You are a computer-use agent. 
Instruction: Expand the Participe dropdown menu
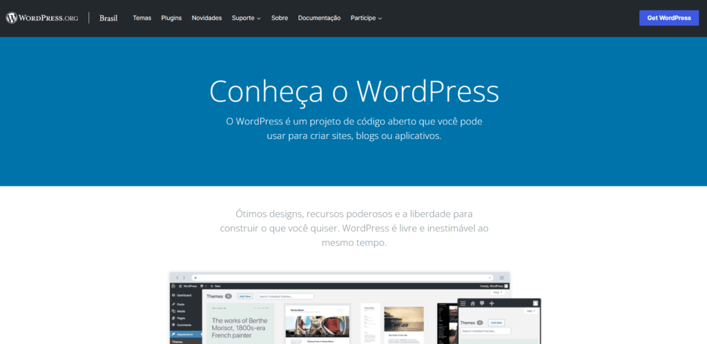pyautogui.click(x=366, y=18)
